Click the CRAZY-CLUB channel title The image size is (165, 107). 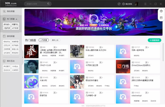point(45,65)
